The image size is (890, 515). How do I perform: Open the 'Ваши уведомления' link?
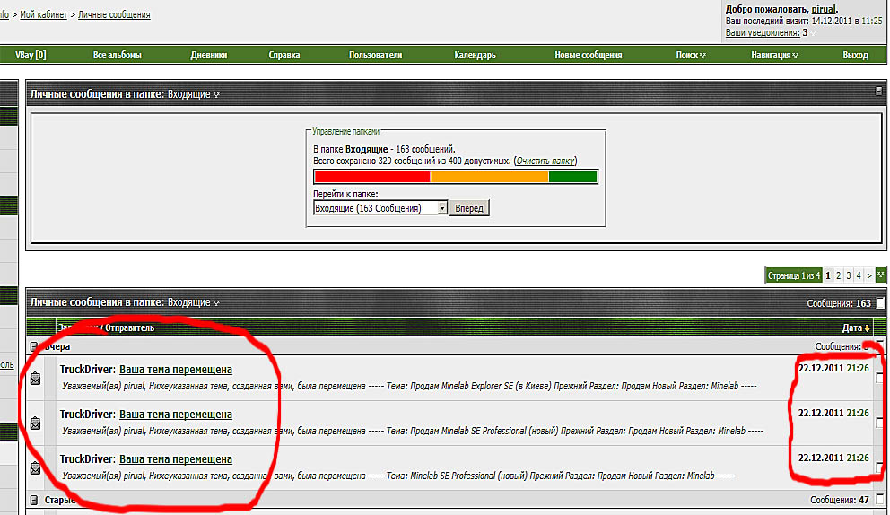(x=763, y=32)
